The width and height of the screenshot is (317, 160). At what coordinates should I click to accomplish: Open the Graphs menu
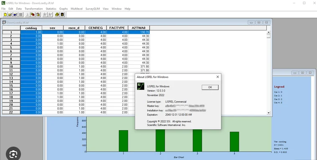tap(64, 9)
